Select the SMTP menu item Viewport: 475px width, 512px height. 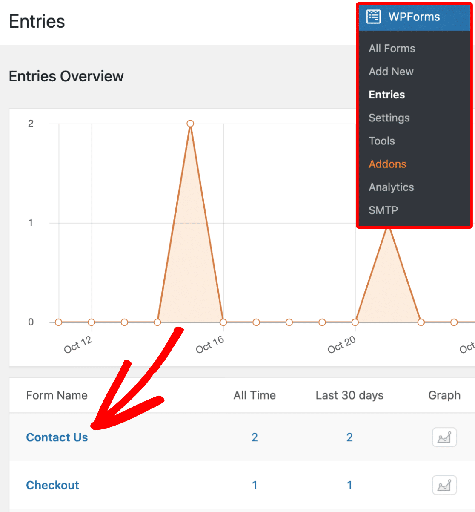383,210
